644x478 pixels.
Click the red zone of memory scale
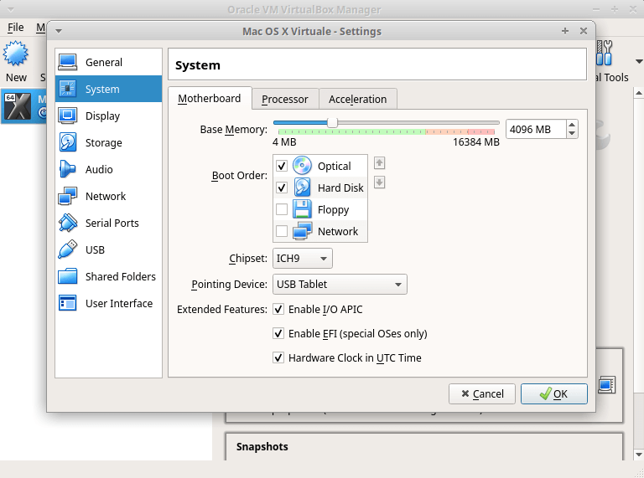coord(481,131)
